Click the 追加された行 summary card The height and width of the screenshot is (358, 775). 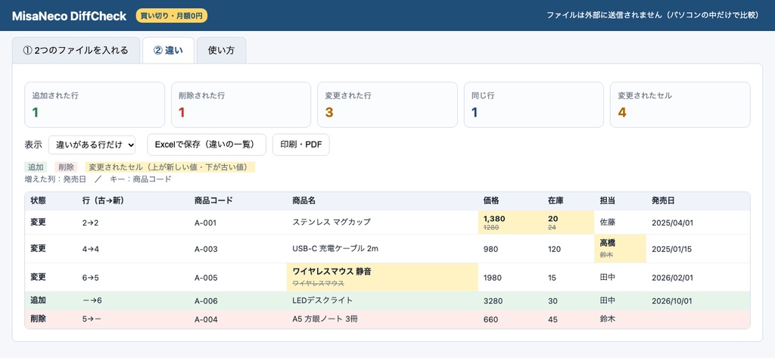tap(95, 105)
